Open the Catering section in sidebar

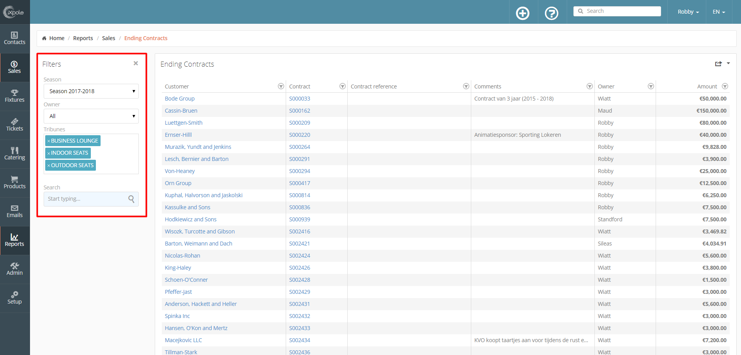[14, 154]
